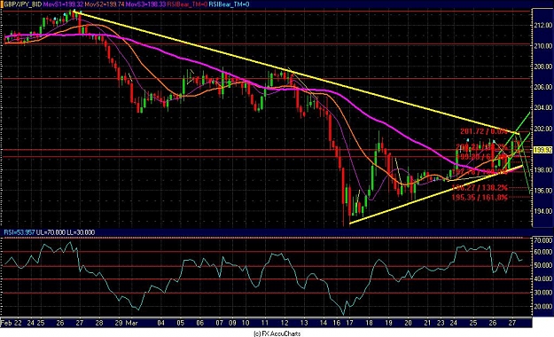Click the 28 date label
Screen dimensions: 554x337
click(99, 323)
